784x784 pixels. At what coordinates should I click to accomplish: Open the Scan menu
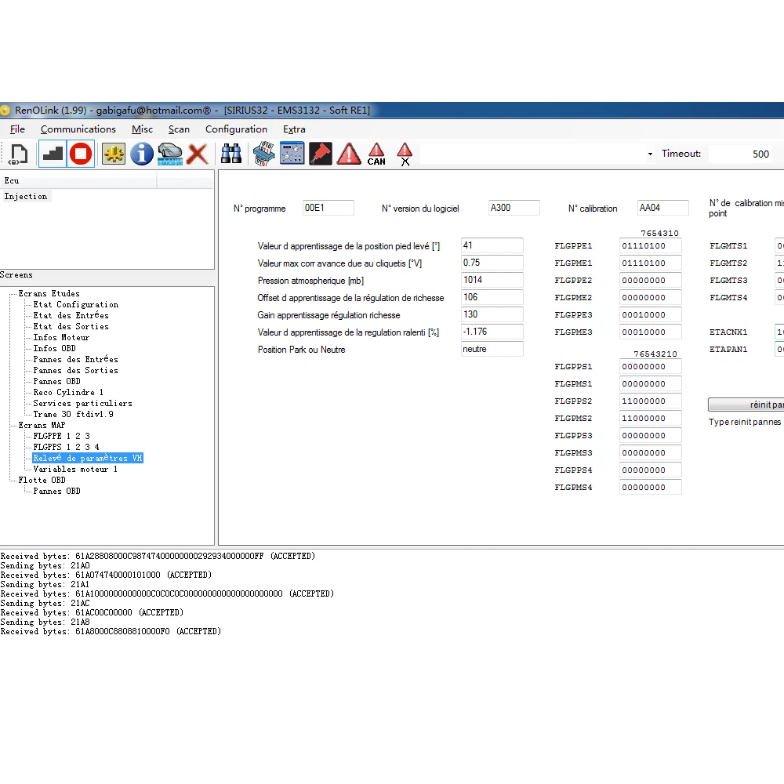click(x=179, y=129)
